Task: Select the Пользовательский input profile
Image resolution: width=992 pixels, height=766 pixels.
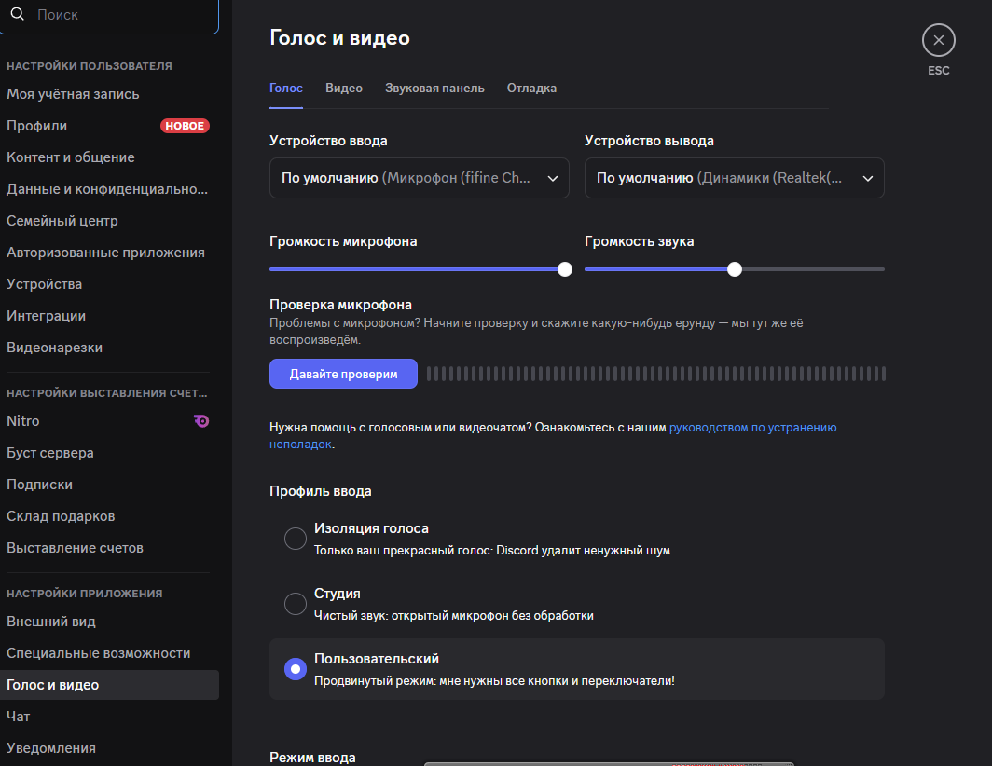Action: pyautogui.click(x=576, y=668)
